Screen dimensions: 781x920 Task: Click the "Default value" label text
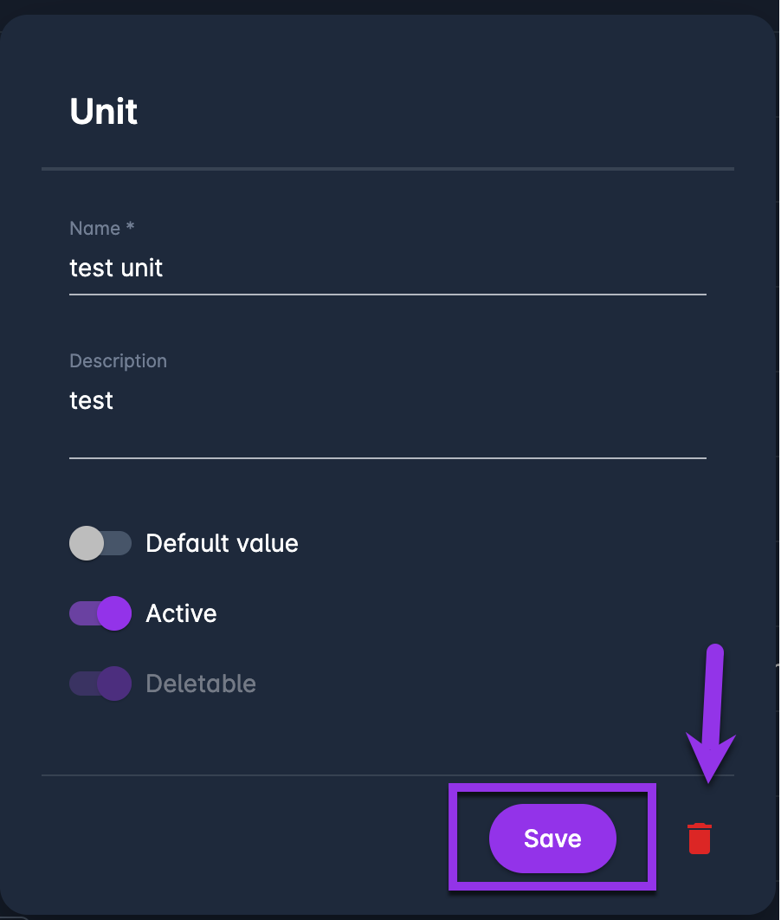coord(222,543)
